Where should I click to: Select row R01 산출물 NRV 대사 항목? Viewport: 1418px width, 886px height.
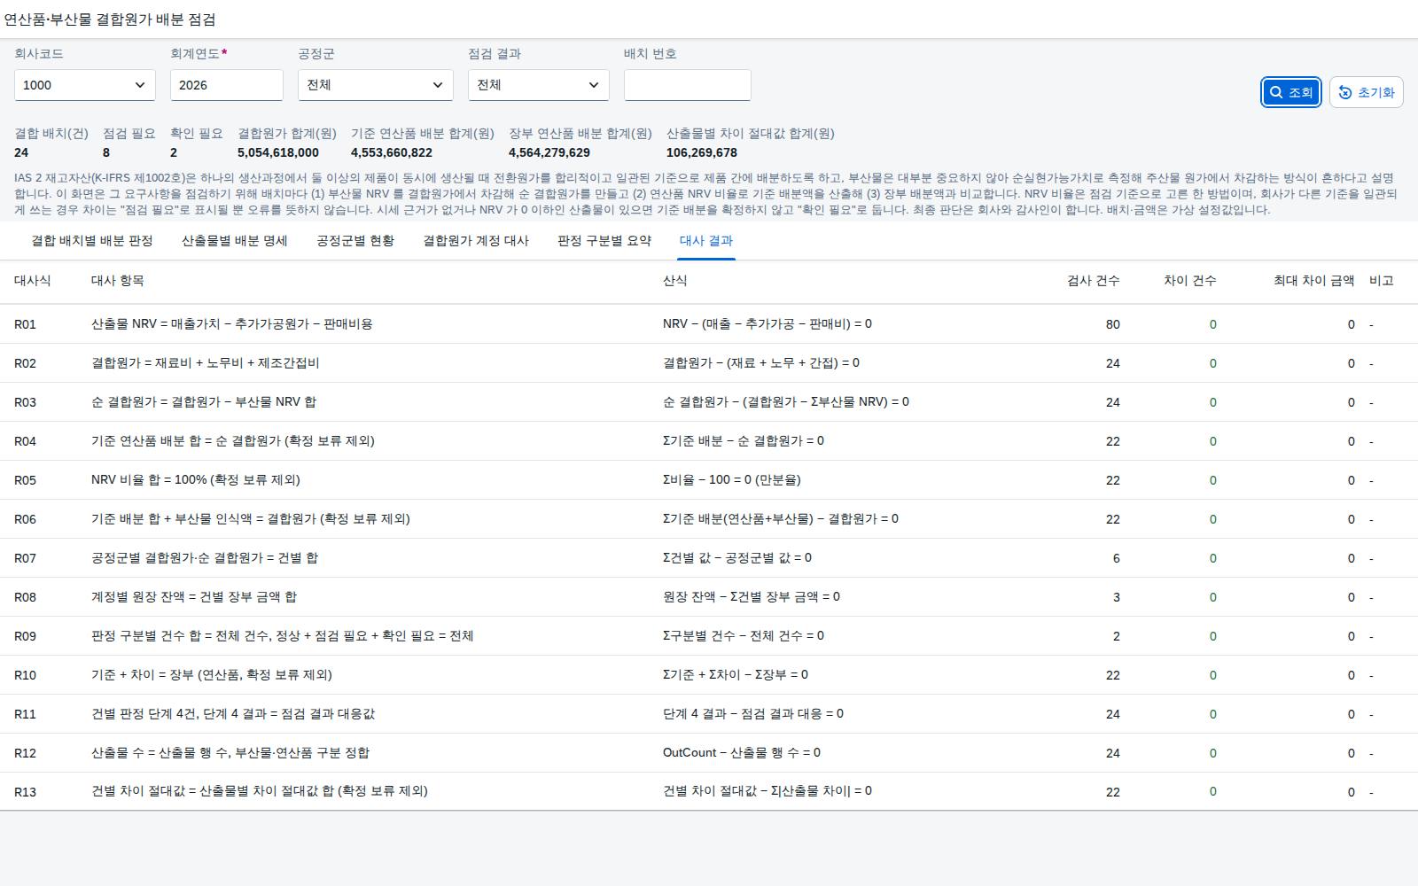click(x=232, y=324)
